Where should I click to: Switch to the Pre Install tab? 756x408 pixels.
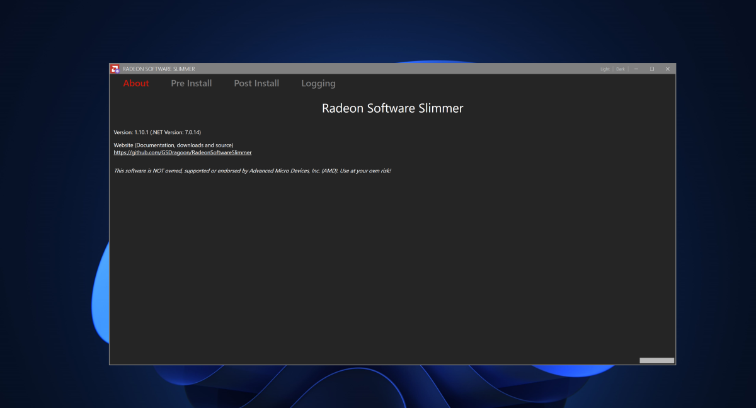(x=192, y=83)
